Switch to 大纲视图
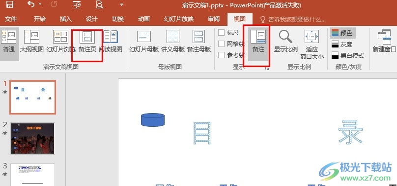 pos(32,42)
